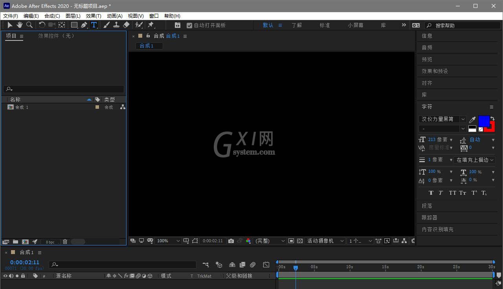Click the eyedropper in Character panel
This screenshot has height=289, width=503.
click(x=472, y=120)
